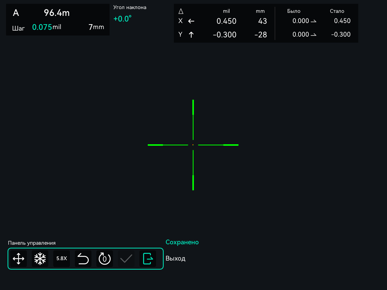Click the 96.4m distance value
Viewport: 387px width, 290px height.
(57, 13)
